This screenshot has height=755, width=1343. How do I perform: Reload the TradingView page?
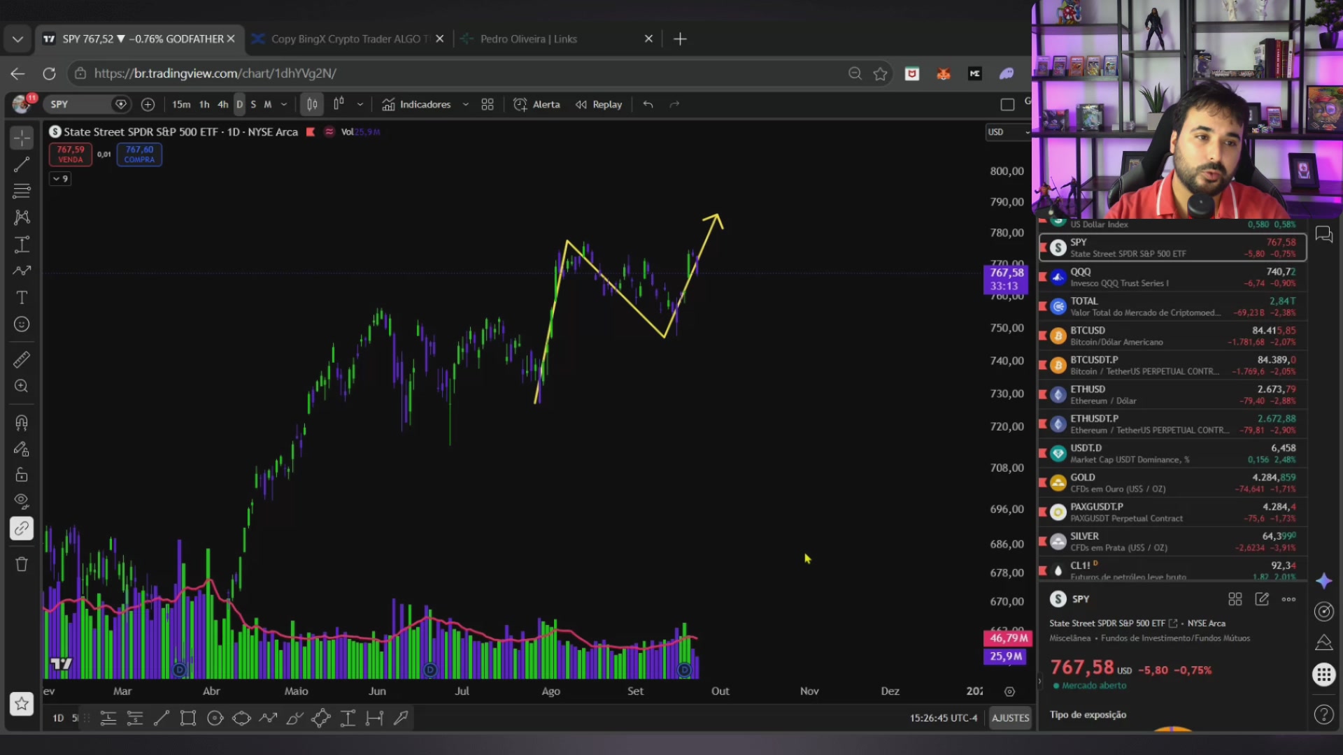point(49,73)
